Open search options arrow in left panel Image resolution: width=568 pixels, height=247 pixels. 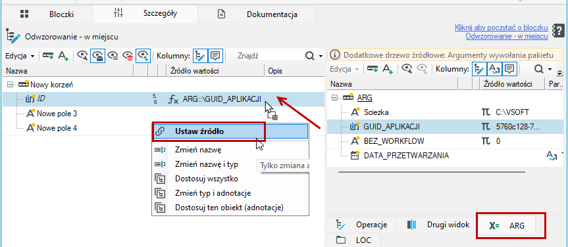point(321,56)
